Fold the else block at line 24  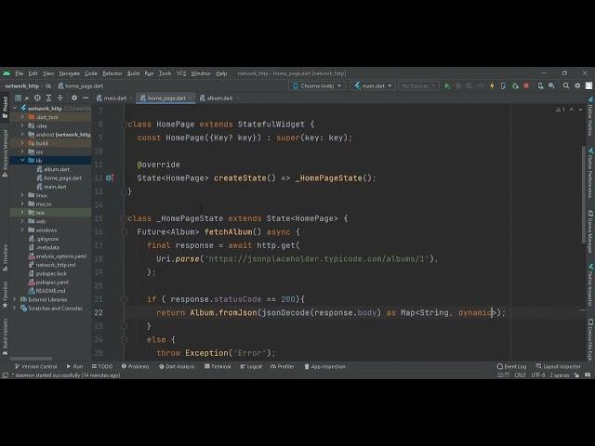pos(124,339)
